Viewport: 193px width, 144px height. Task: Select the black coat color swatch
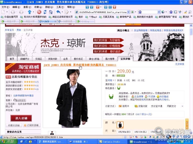click(x=120, y=125)
